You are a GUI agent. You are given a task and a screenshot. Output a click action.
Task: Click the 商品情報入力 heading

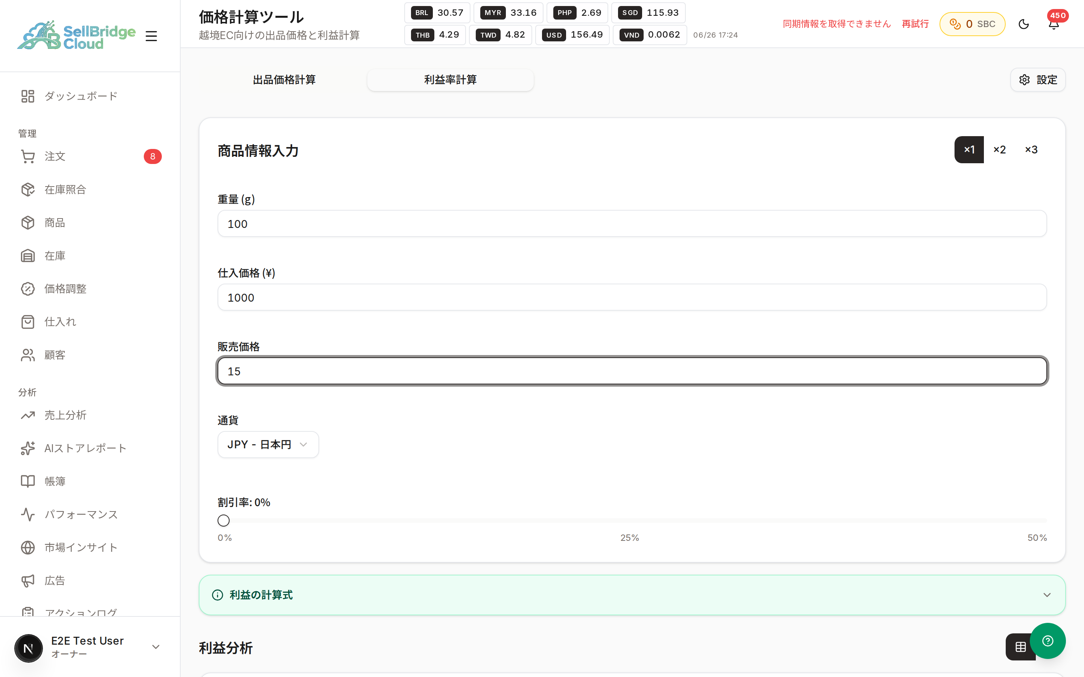point(258,151)
